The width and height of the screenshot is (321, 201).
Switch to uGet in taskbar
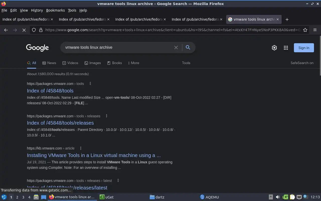tap(123, 197)
